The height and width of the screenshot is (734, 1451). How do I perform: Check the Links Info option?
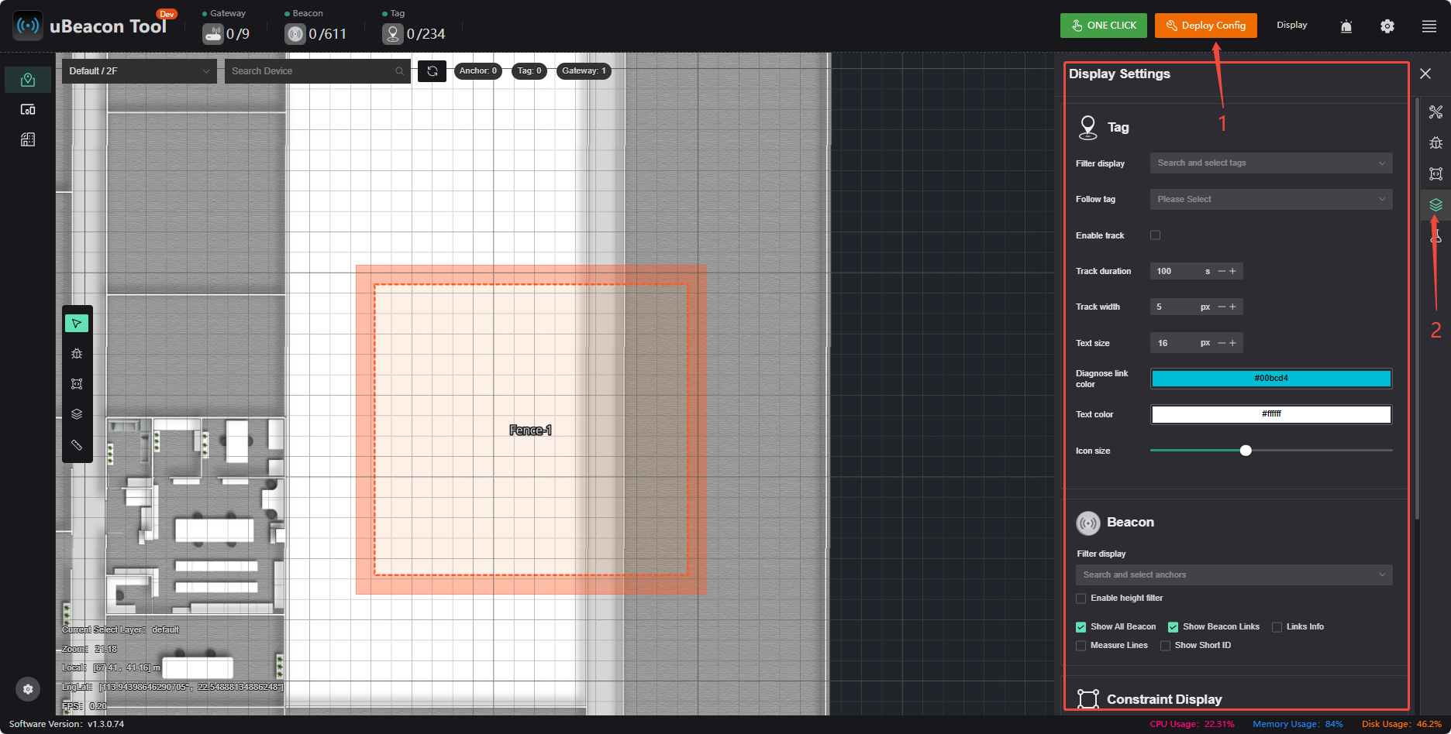(x=1277, y=627)
